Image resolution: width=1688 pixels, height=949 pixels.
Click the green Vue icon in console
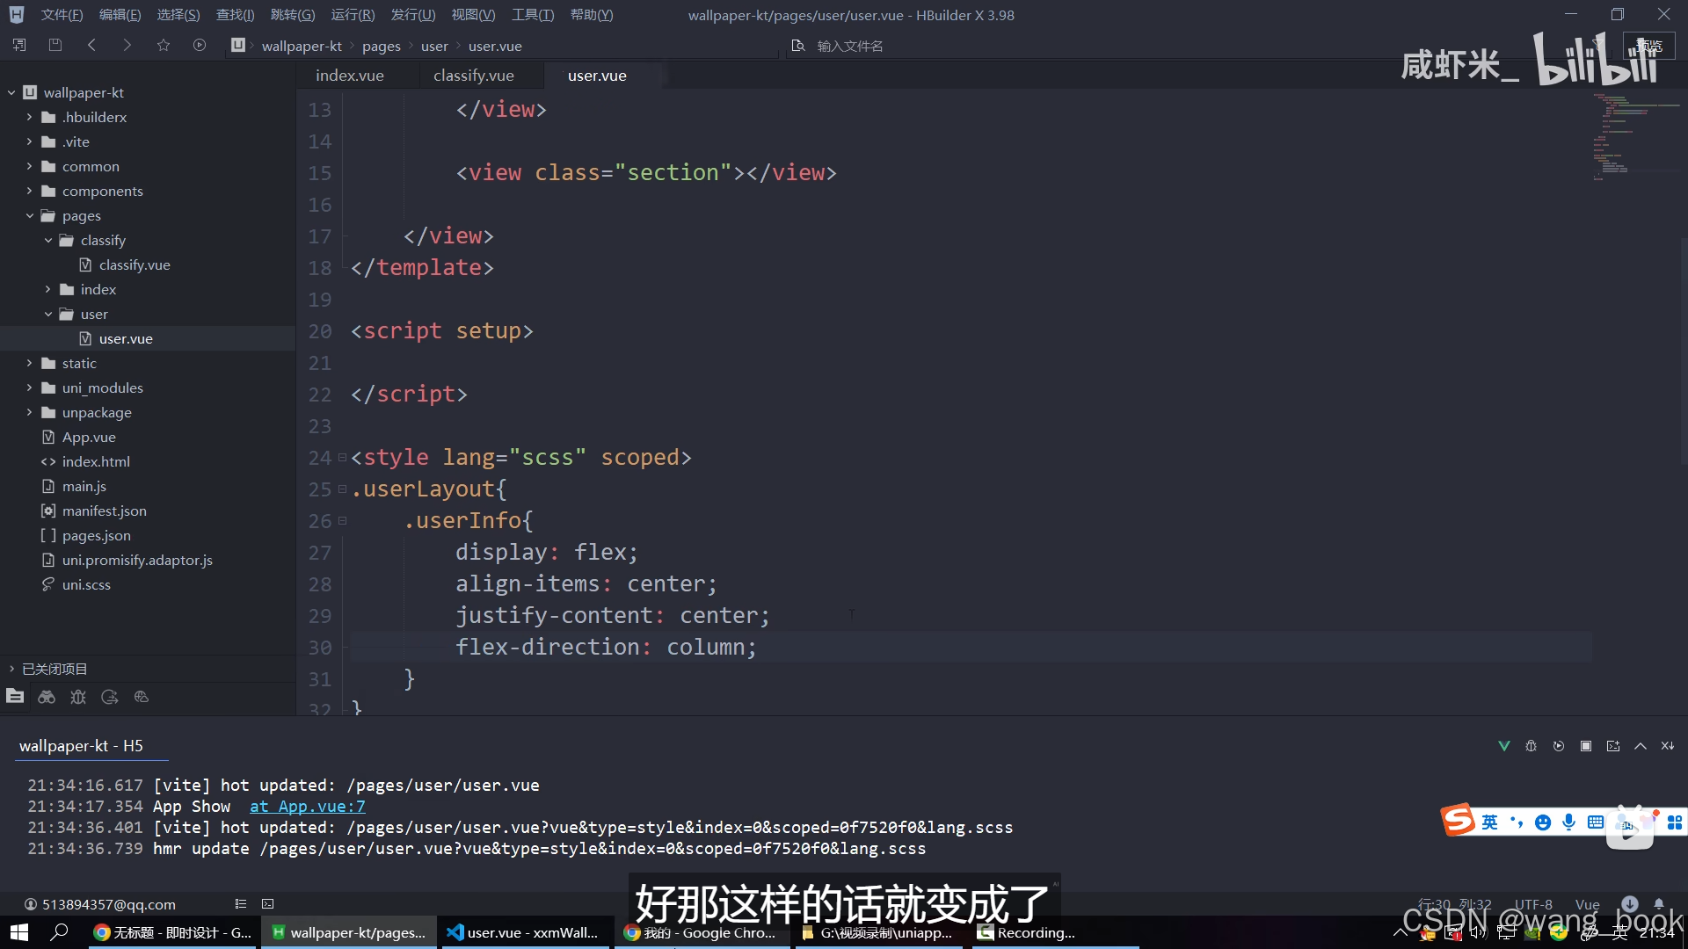(x=1504, y=746)
